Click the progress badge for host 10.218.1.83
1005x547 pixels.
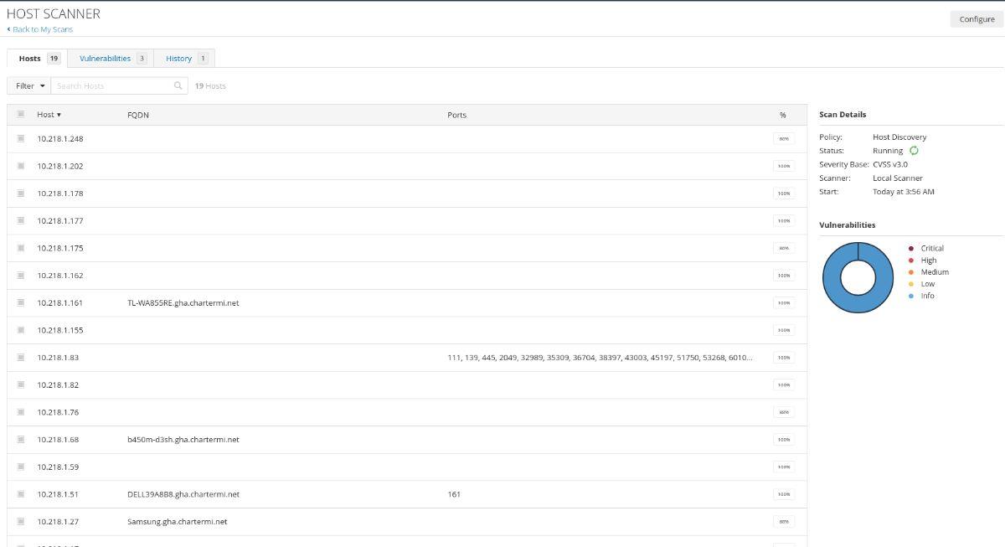[x=783, y=358]
